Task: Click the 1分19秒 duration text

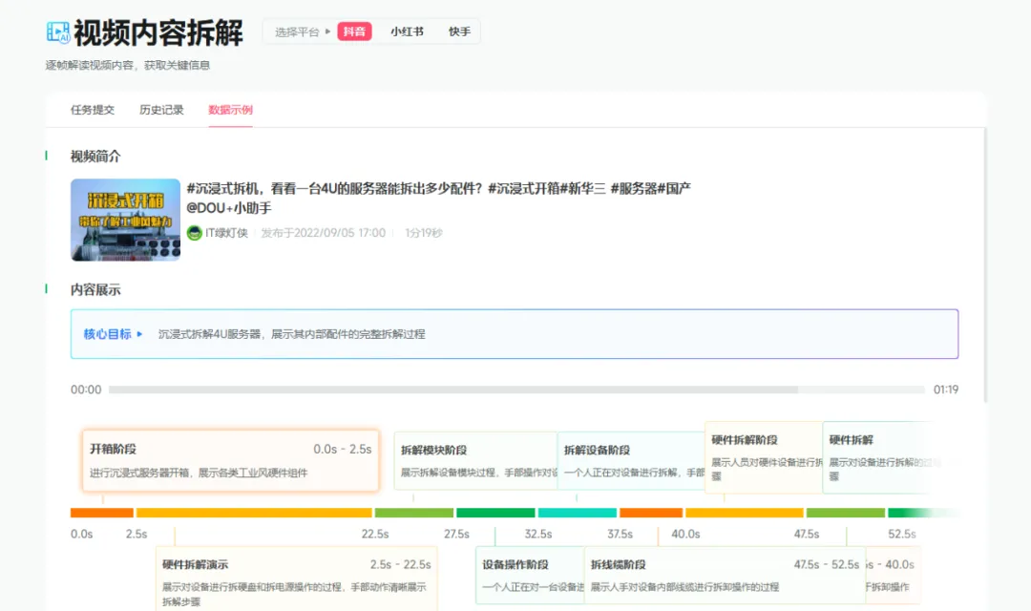Action: [x=424, y=233]
